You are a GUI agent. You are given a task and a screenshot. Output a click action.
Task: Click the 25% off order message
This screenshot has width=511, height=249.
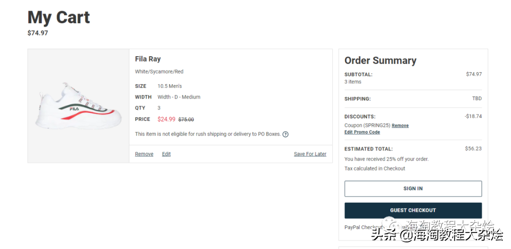tap(386, 159)
